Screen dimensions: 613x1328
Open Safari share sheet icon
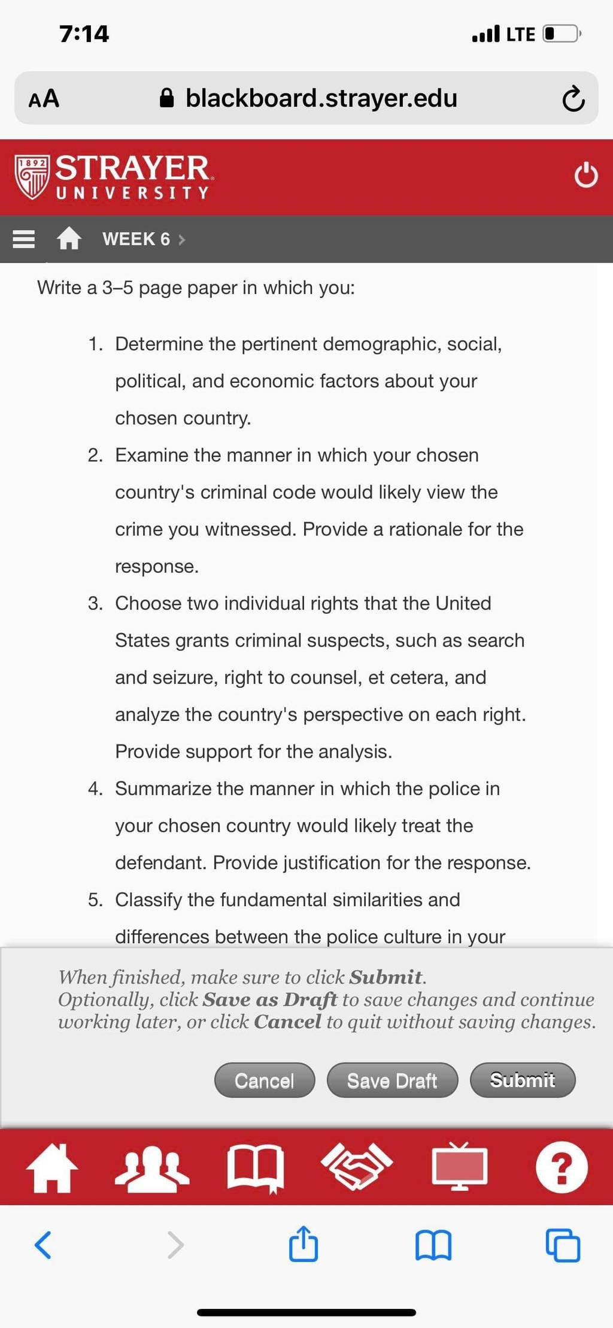[x=304, y=1244]
